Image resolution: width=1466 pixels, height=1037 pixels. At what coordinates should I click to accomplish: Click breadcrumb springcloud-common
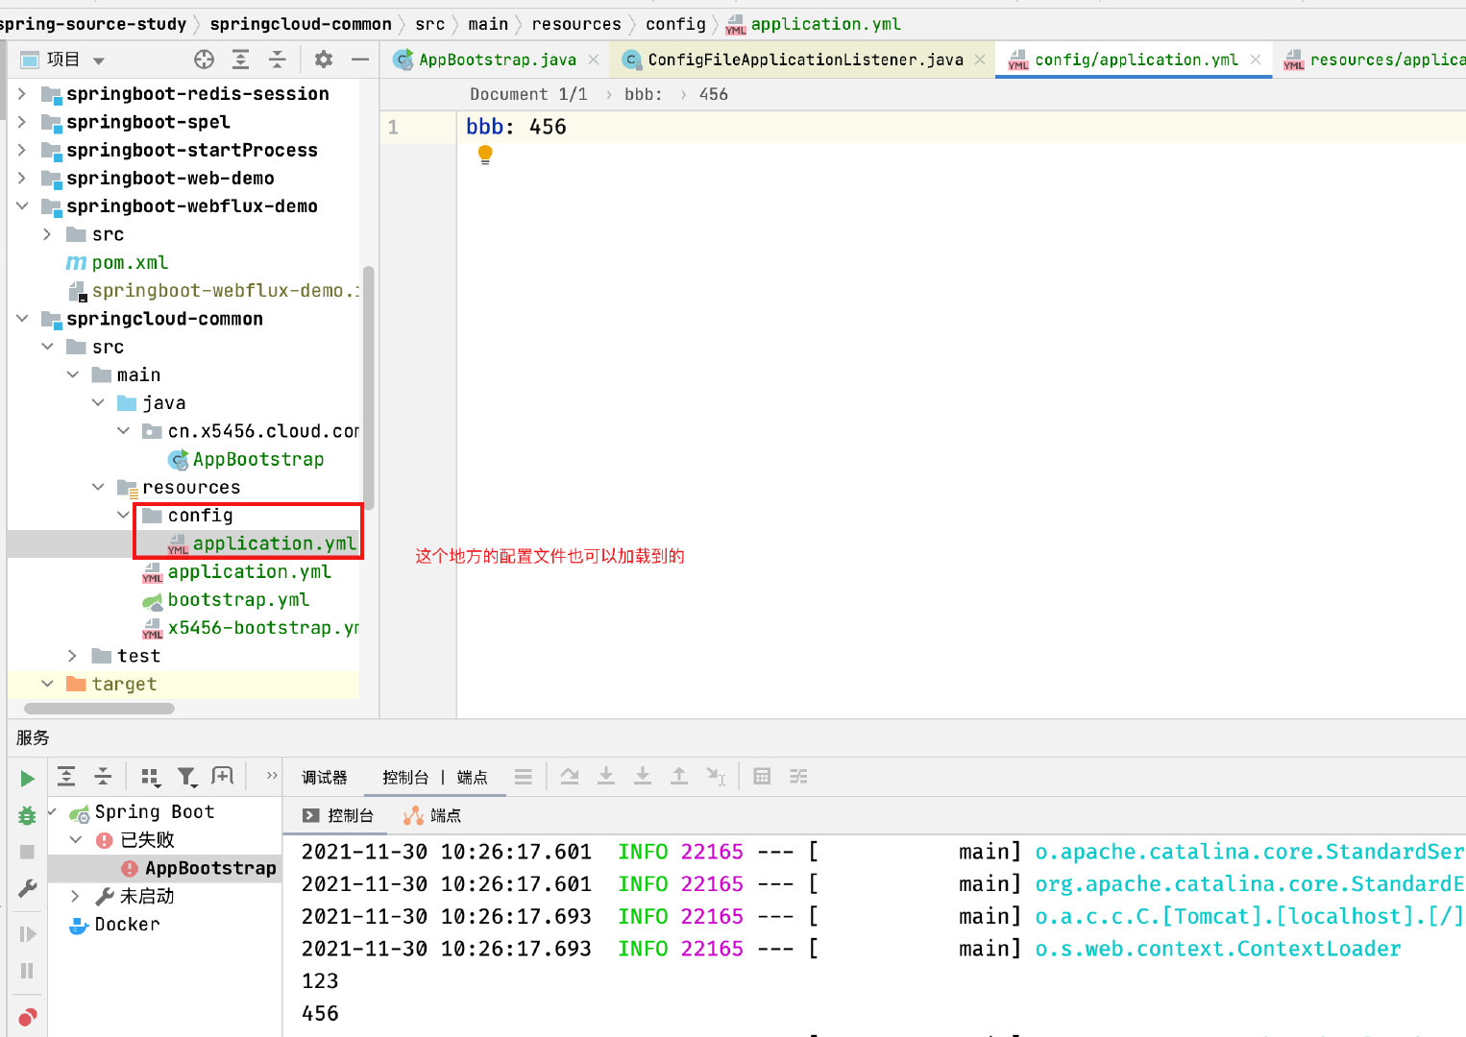pos(301,24)
